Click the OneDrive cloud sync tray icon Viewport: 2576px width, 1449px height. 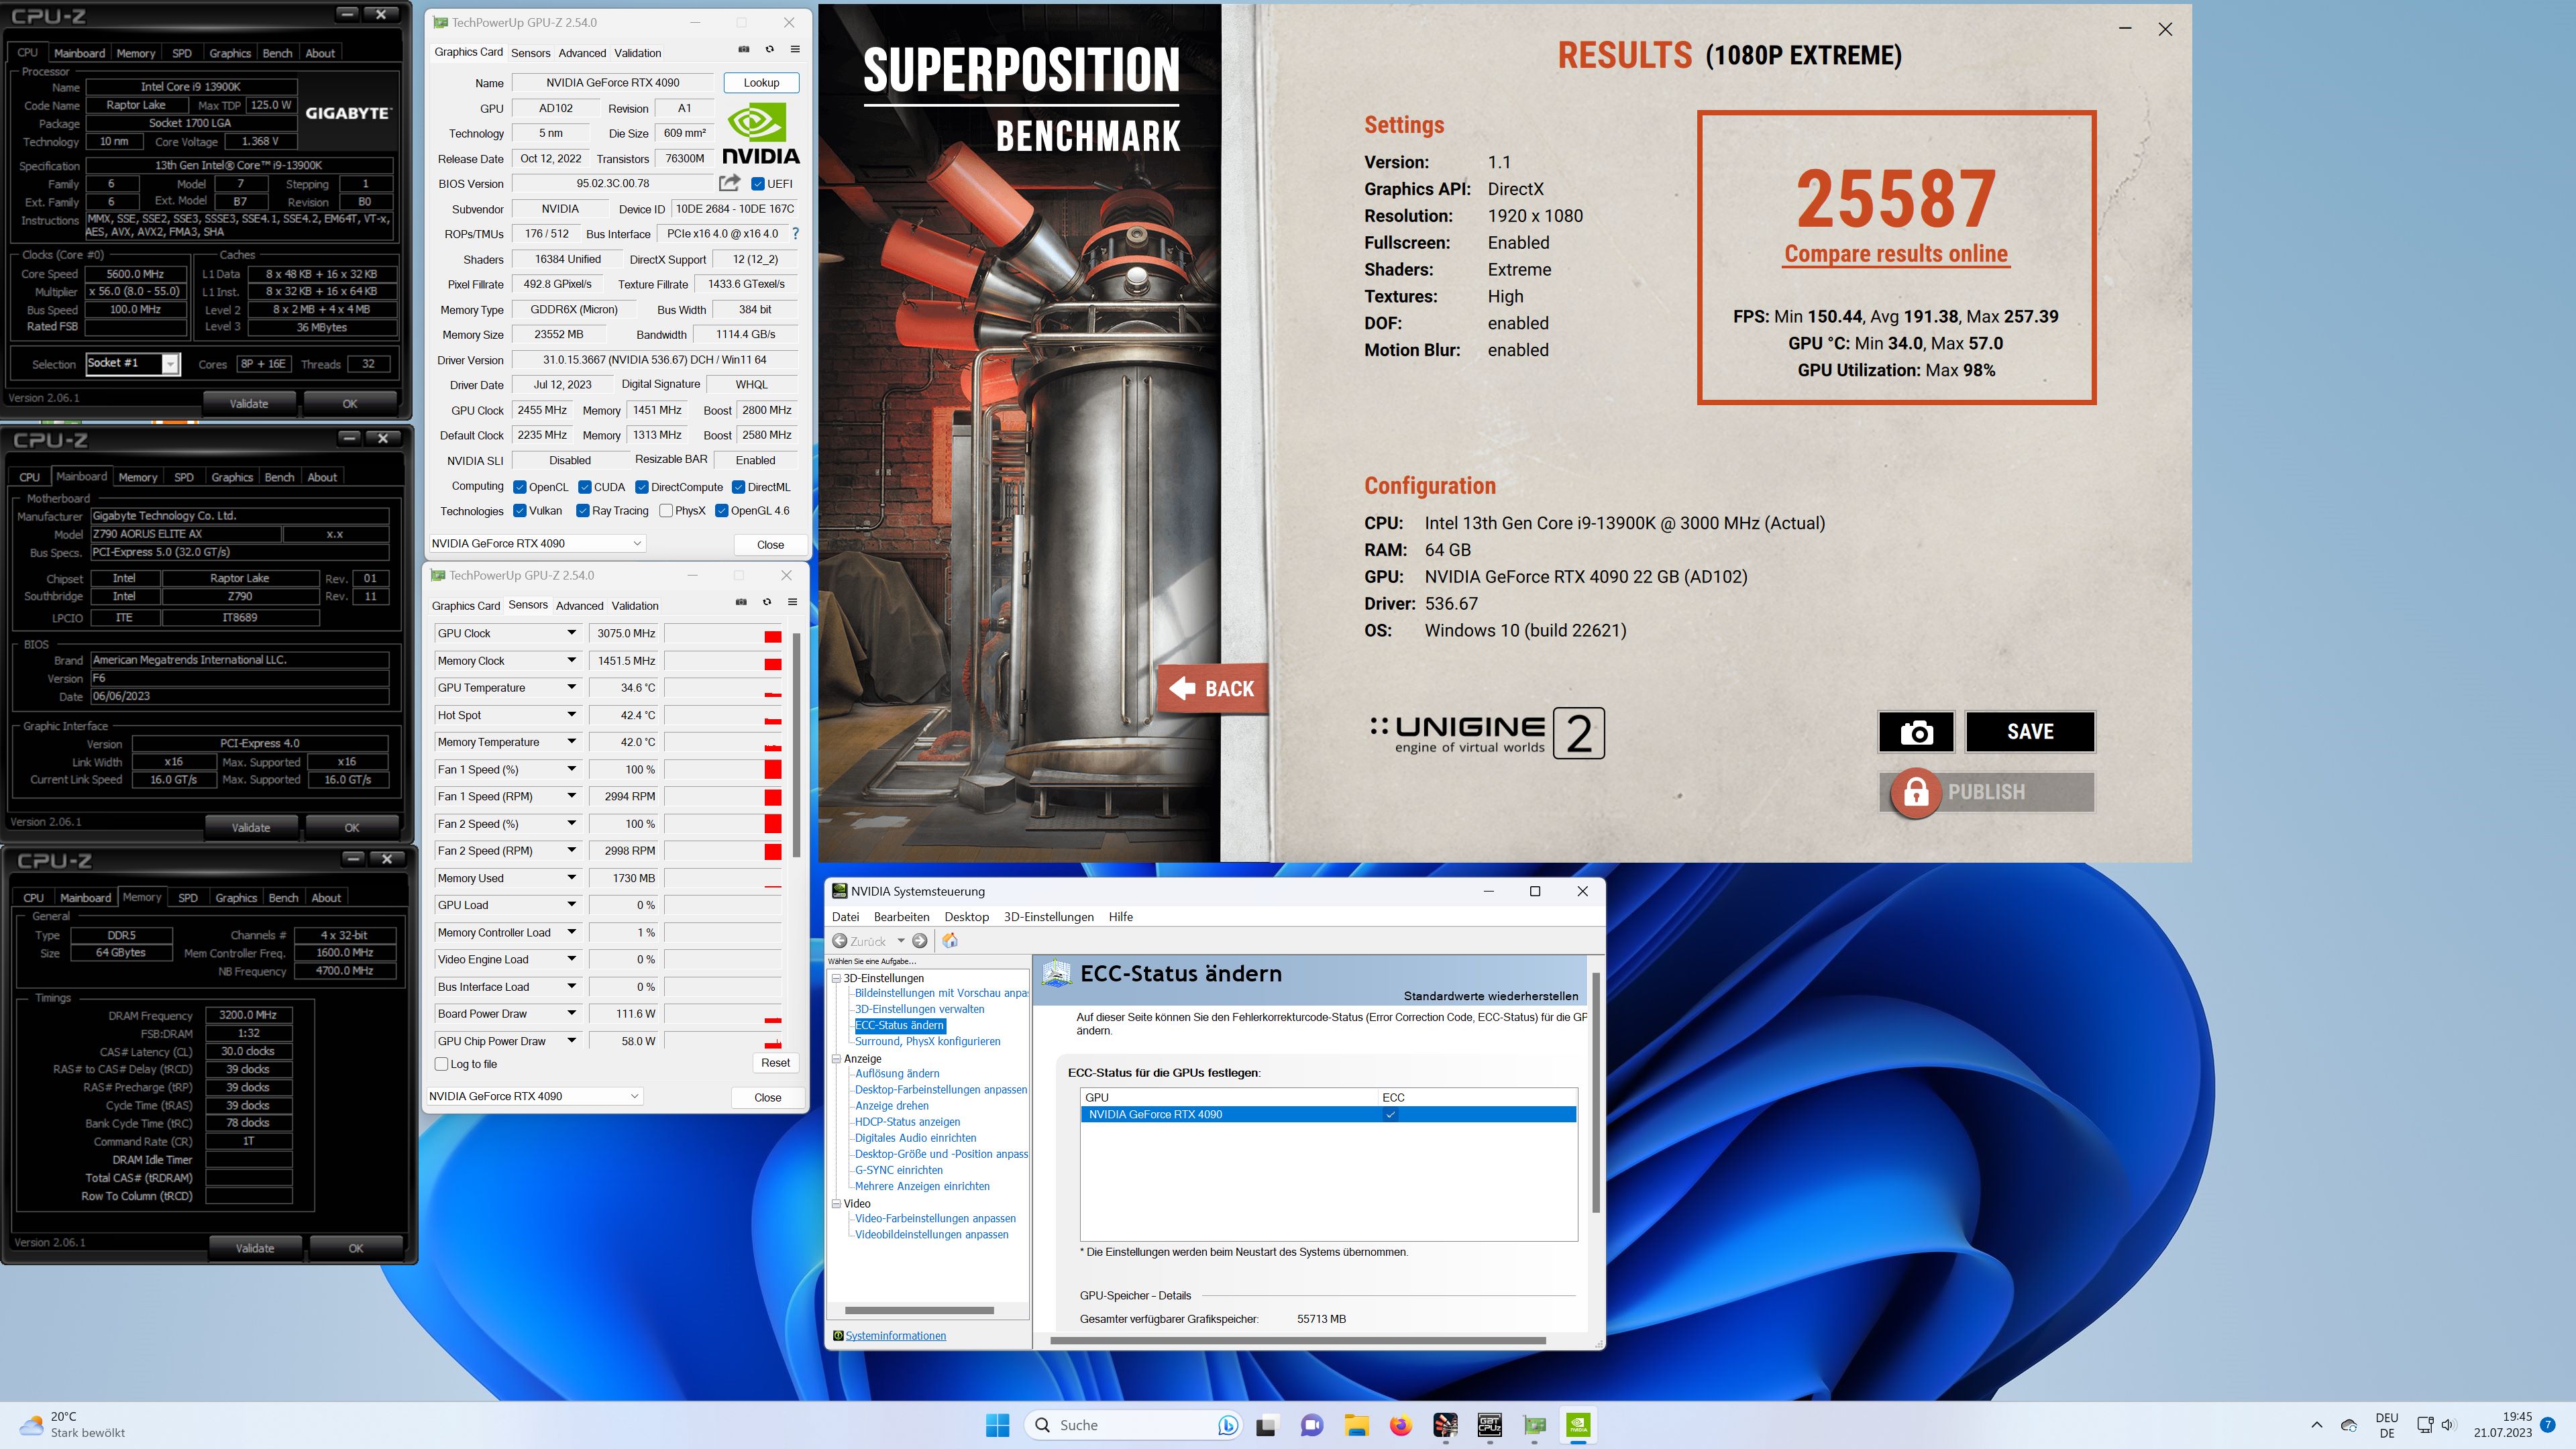point(2349,1425)
